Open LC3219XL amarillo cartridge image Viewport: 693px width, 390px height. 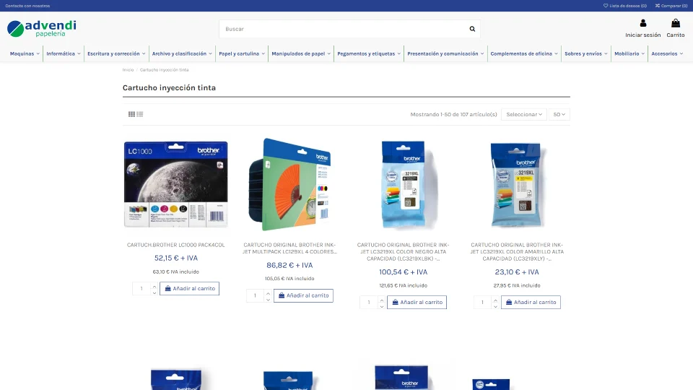(x=517, y=184)
